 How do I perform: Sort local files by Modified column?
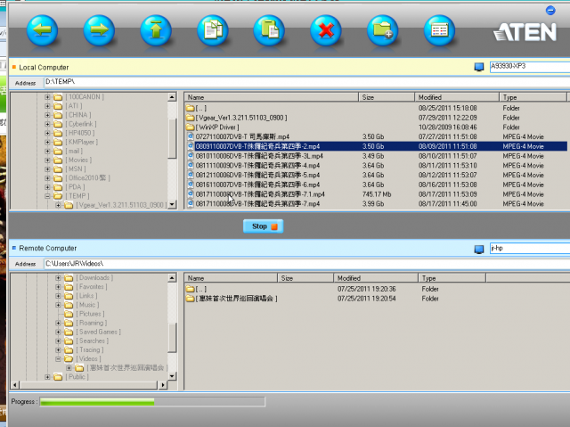457,97
